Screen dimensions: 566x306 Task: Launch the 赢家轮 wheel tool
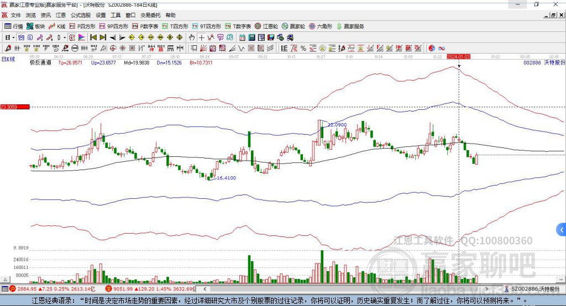click(294, 27)
